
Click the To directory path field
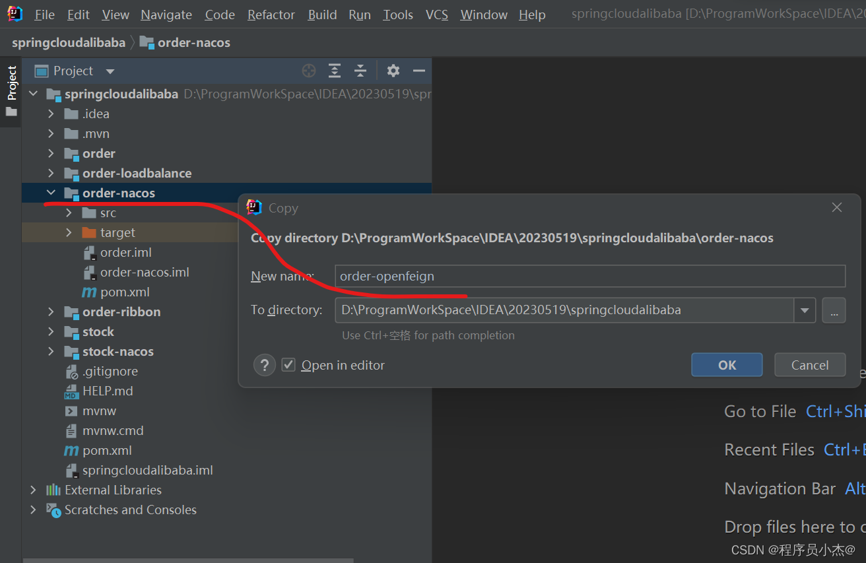point(564,310)
